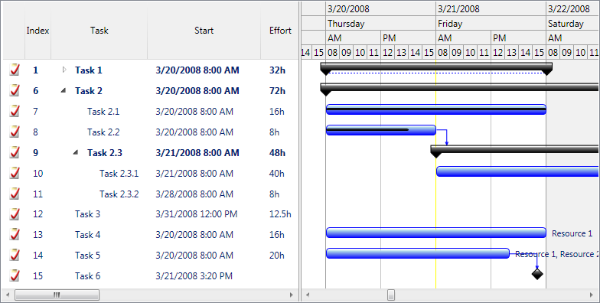This screenshot has width=600, height=303.
Task: Click the grid's horizontal scrollbar thumb
Action: [57, 295]
